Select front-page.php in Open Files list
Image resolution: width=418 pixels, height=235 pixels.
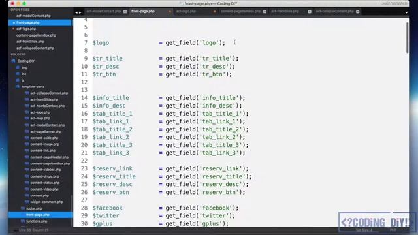point(27,22)
